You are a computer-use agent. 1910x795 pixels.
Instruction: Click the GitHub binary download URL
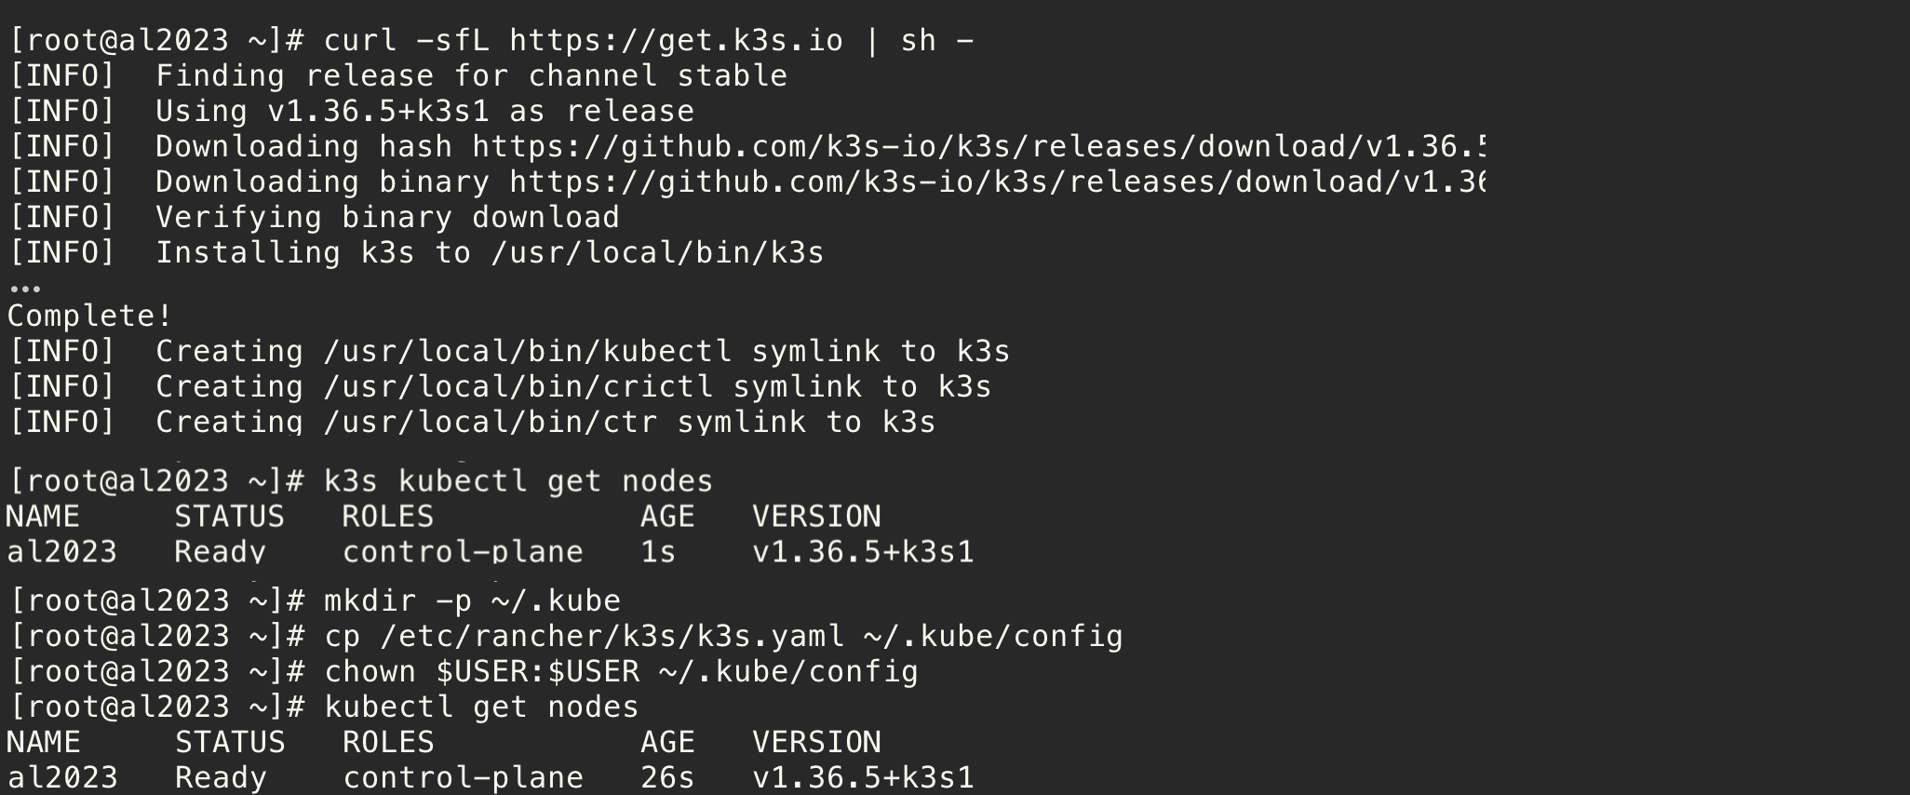coord(998,182)
